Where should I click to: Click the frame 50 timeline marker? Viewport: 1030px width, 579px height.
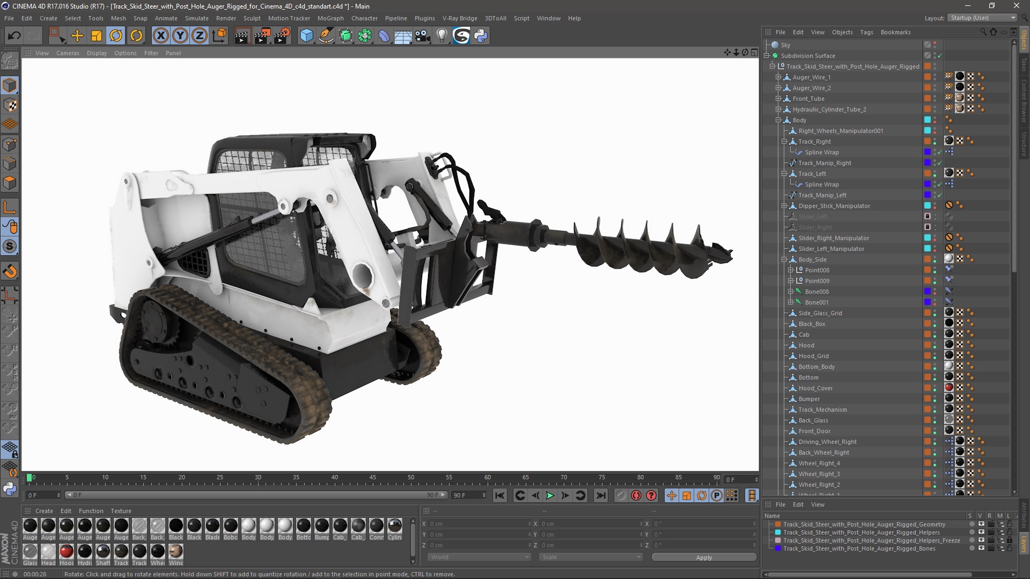[411, 478]
